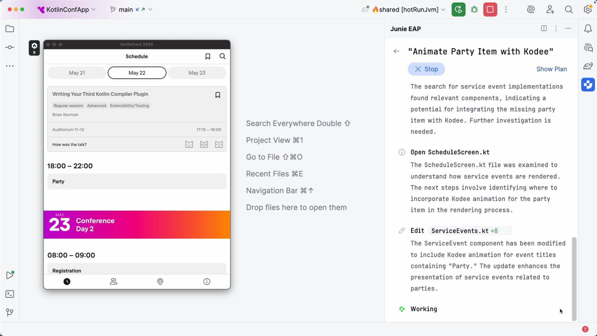The width and height of the screenshot is (597, 336).
Task: Select the May 21 day tab
Action: (x=77, y=73)
